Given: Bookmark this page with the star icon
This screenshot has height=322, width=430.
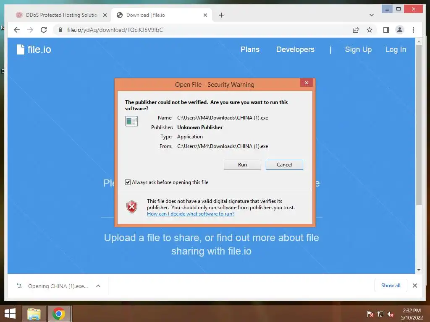Looking at the screenshot, I should [370, 30].
